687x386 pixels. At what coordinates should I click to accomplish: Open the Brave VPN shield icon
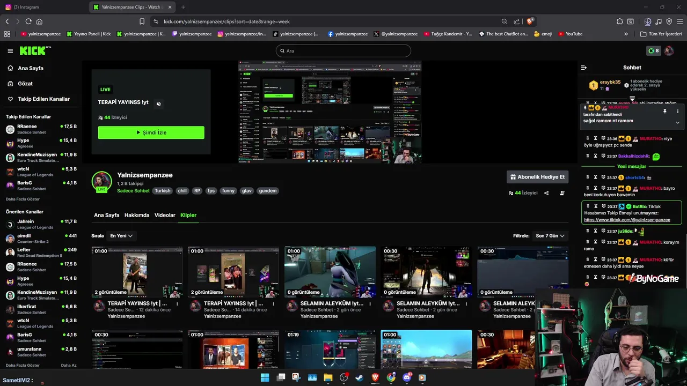[669, 21]
